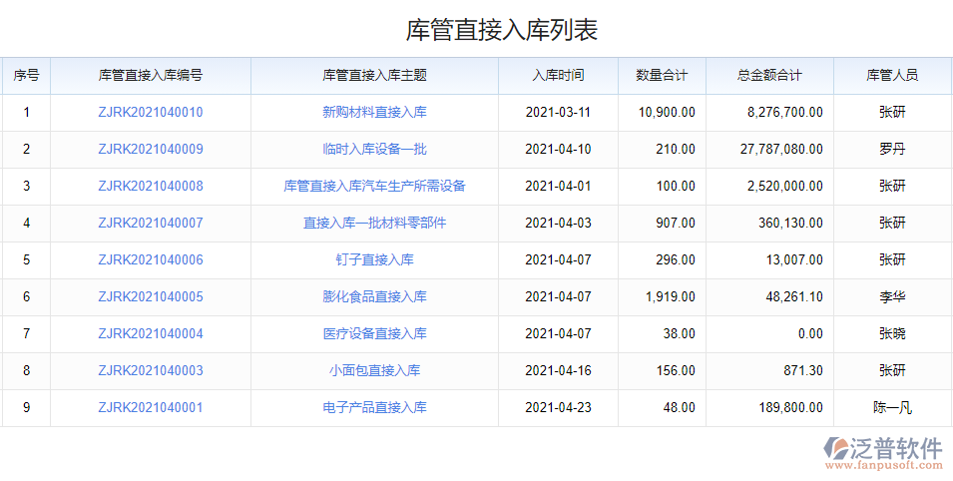Select amount cell 27,787,080.00
Screen dimensions: 953x481
pos(769,149)
